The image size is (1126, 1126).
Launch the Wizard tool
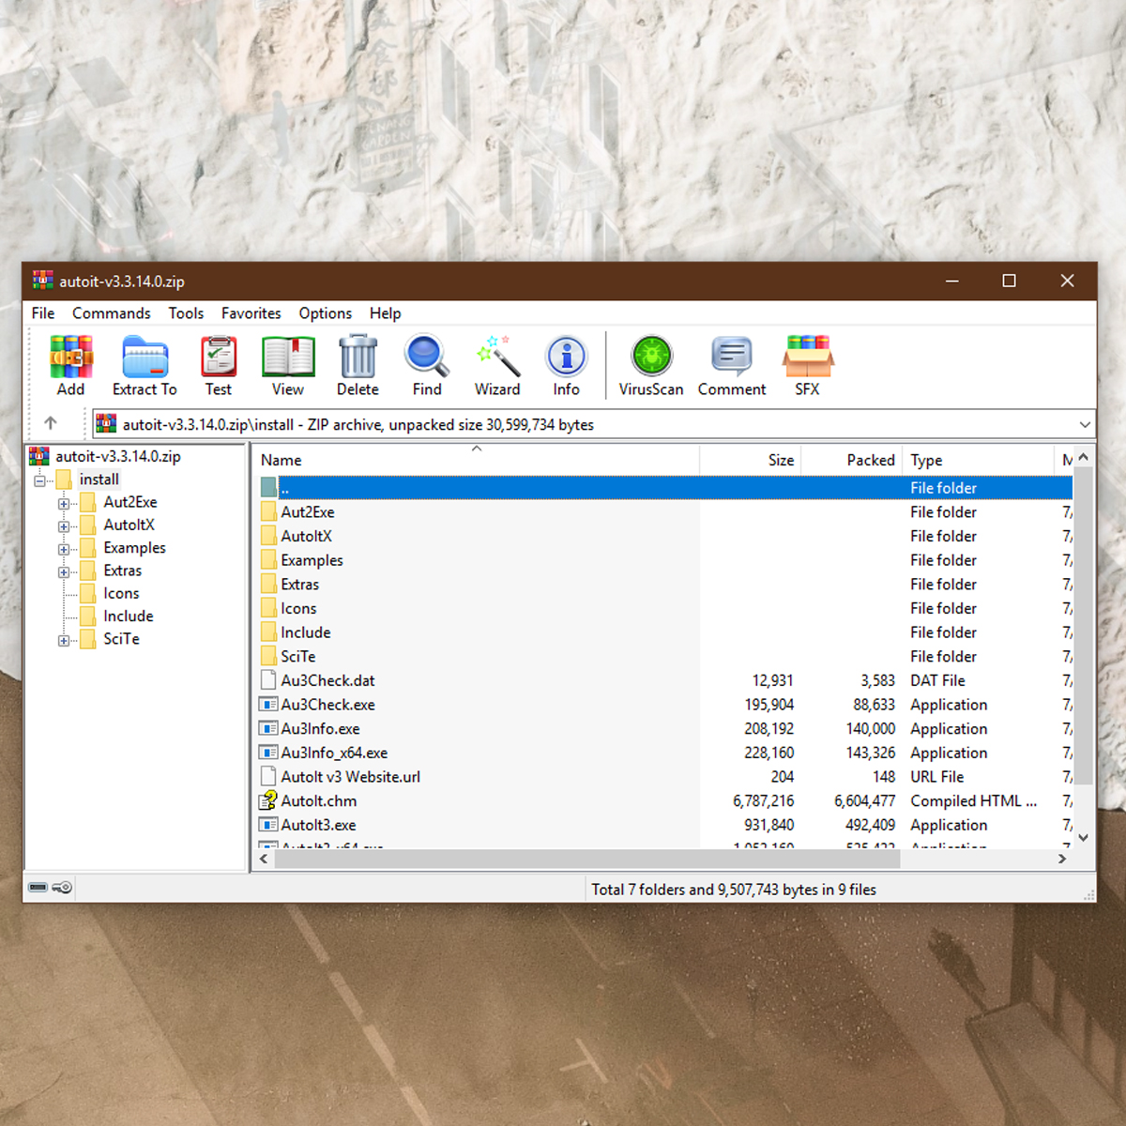point(496,365)
